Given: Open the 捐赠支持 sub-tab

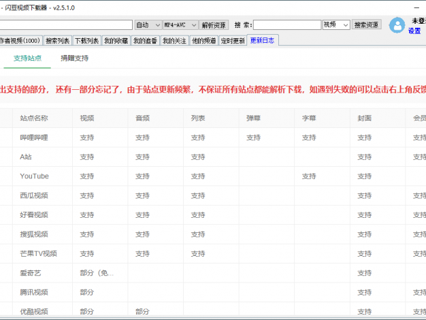Looking at the screenshot, I should pyautogui.click(x=74, y=58).
